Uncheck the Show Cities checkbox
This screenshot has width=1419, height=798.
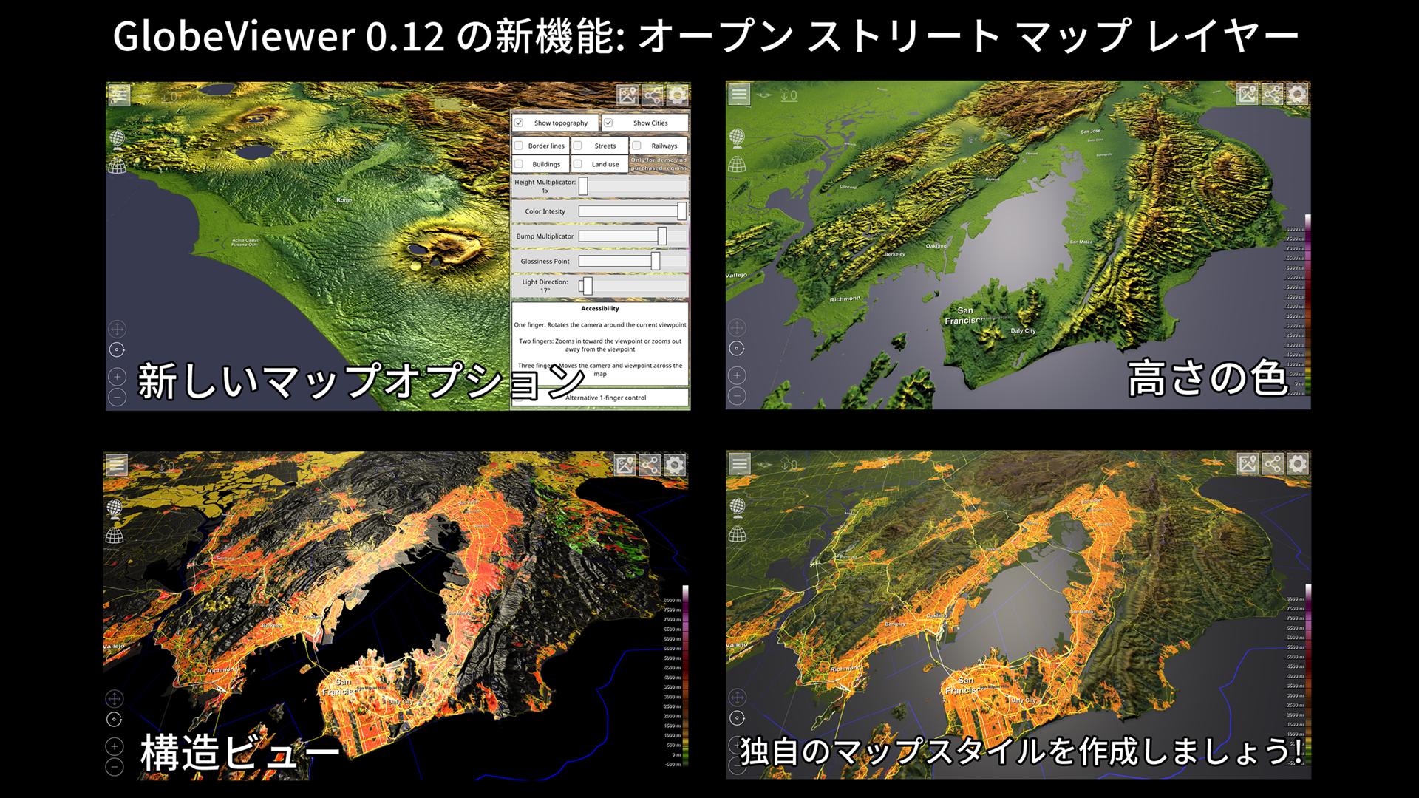point(608,123)
